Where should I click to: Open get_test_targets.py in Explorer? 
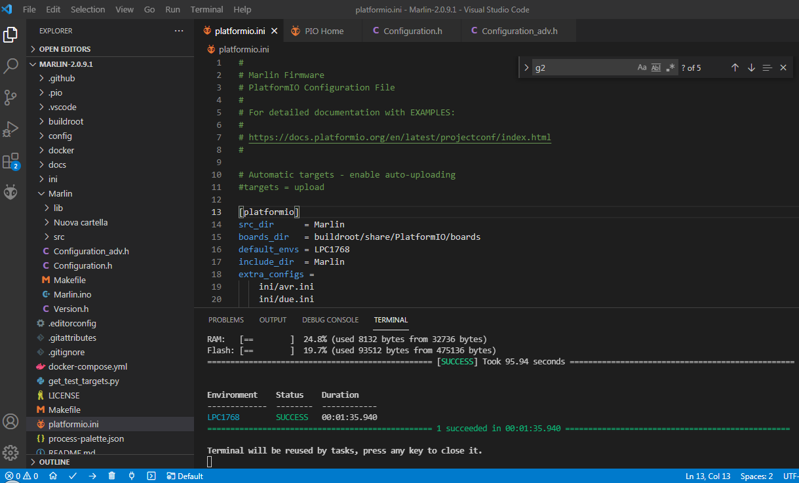[110, 381]
